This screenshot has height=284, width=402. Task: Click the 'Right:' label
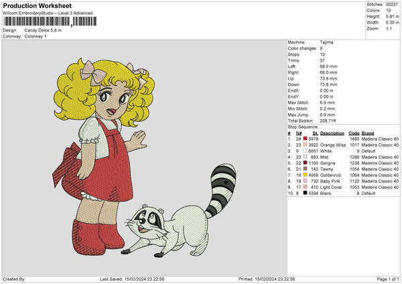pyautogui.click(x=293, y=72)
